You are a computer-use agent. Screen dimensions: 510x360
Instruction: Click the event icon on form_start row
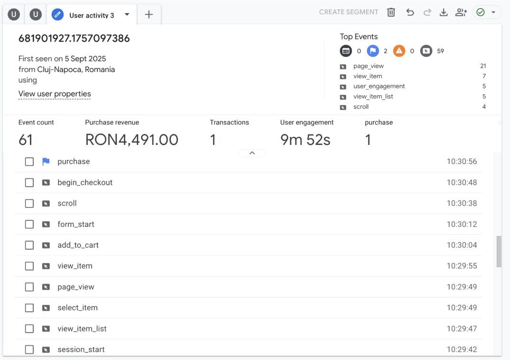46,225
